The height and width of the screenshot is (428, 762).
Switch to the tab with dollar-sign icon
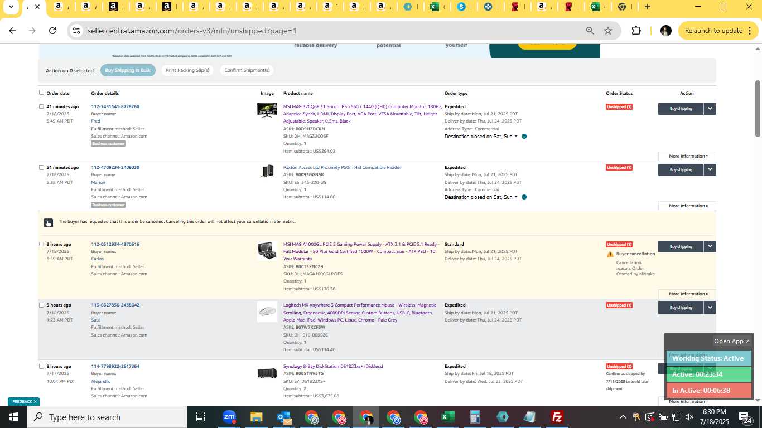point(461,7)
